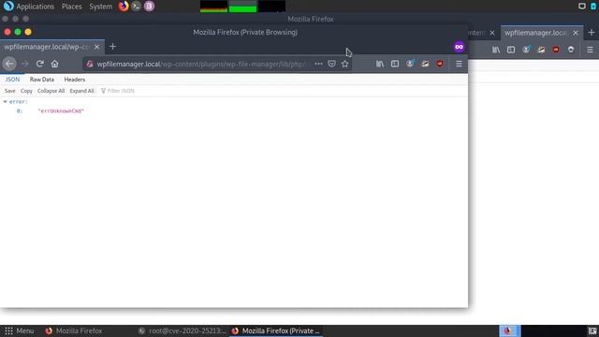Save the JSON output
The width and height of the screenshot is (599, 337).
(10, 91)
